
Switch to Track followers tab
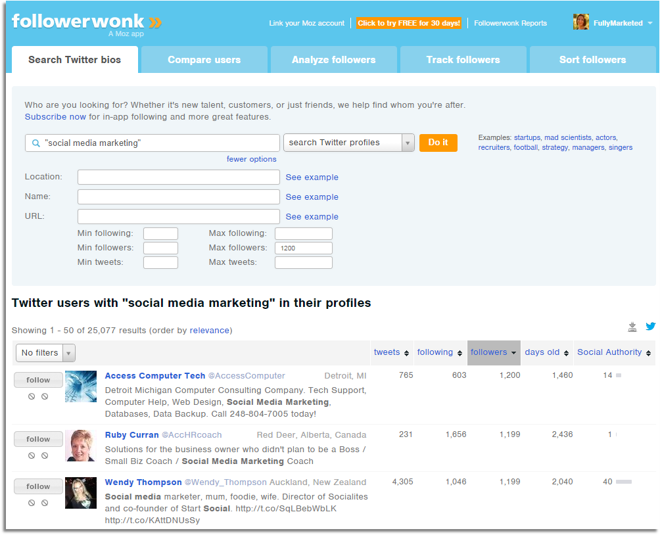point(463,60)
